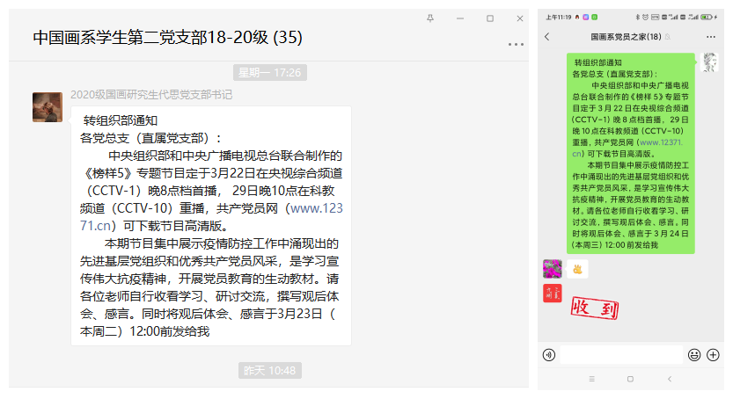Viewport: 733px width, 399px height.
Task: Maximize the desktop chat window
Action: (x=490, y=18)
